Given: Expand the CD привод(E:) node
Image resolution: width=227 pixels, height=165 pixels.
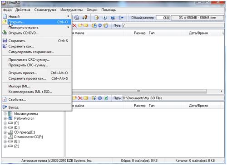Looking at the screenshot, I should click(x=5, y=132).
